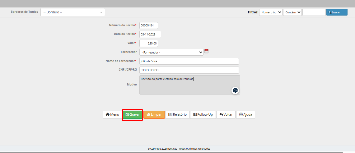
Task: Open the Relatório report button
Action: [177, 114]
